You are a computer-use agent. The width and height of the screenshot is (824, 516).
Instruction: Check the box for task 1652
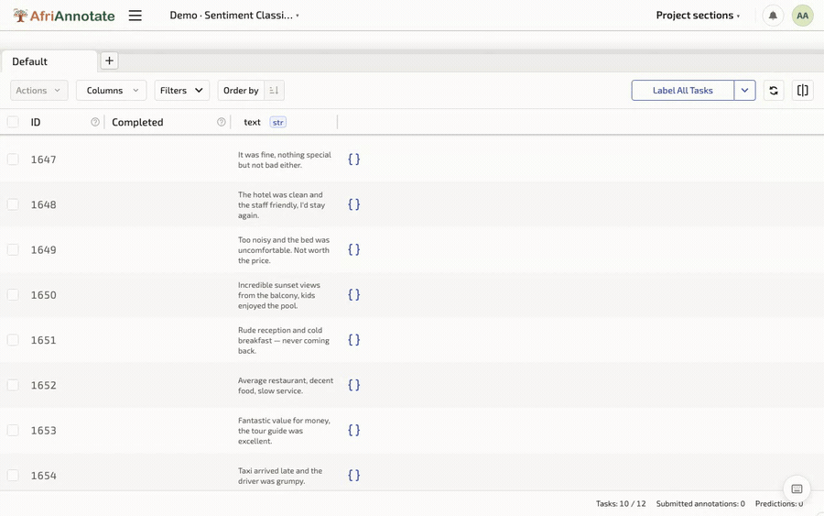[13, 386]
